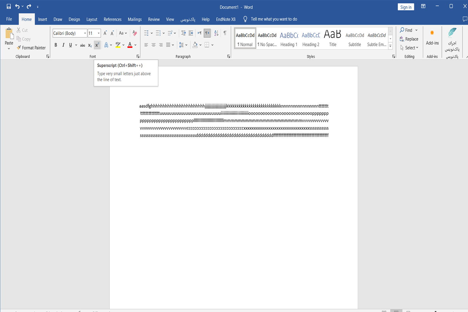468x312 pixels.
Task: Open the Select dropdown in Editing
Action: [409, 48]
